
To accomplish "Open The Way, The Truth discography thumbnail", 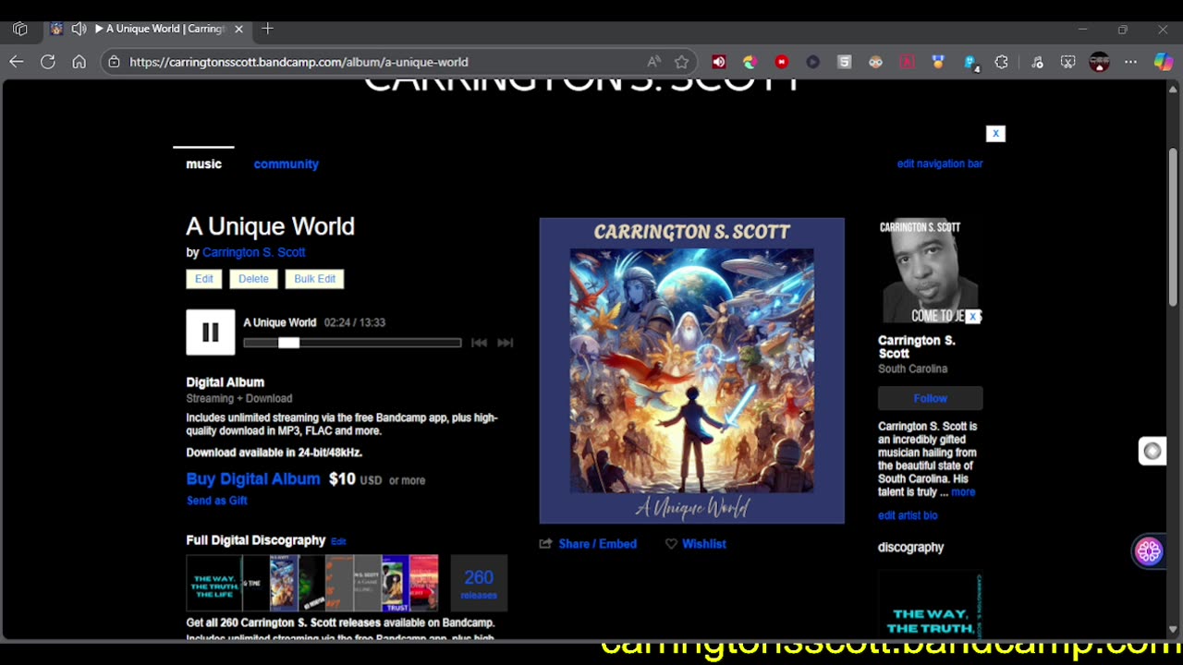I will point(930,604).
